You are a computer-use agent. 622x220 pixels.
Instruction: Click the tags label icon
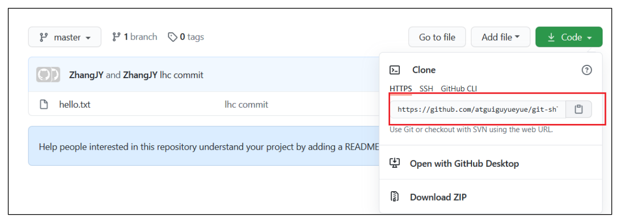tap(172, 37)
